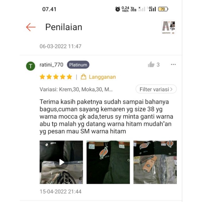The width and height of the screenshot is (202, 202).
Task: Open the three-dot more options menu
Action: tap(173, 64)
